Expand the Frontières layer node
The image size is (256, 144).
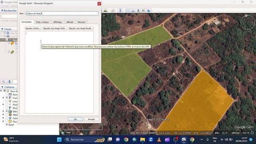(x=3, y=98)
